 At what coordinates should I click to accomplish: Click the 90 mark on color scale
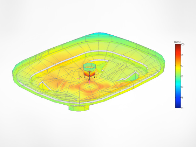182,66
